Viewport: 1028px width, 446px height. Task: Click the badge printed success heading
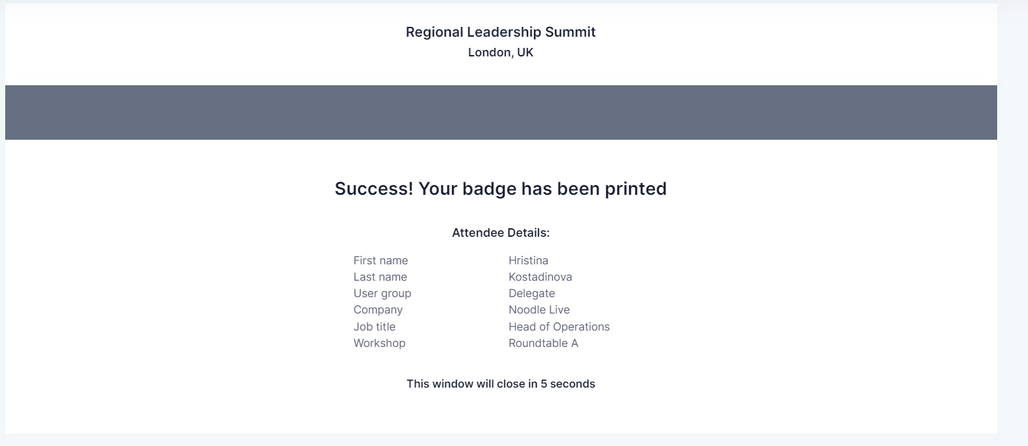coord(501,189)
